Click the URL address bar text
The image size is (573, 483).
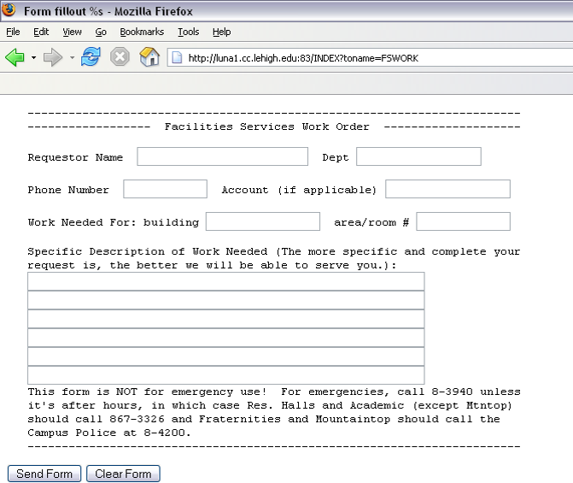coord(303,58)
